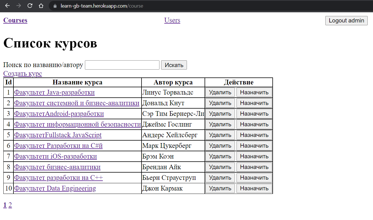373x220 pixels.
Task: Click Назначить for ФакультетAndroid-разработки
Action: (254, 114)
